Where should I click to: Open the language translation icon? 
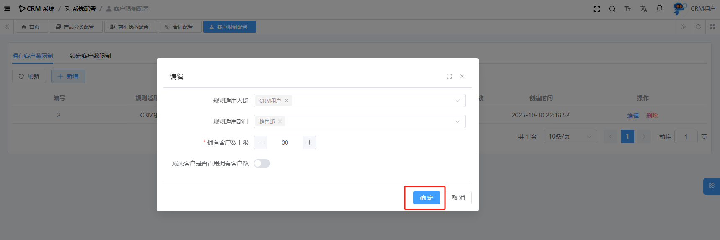click(x=644, y=9)
